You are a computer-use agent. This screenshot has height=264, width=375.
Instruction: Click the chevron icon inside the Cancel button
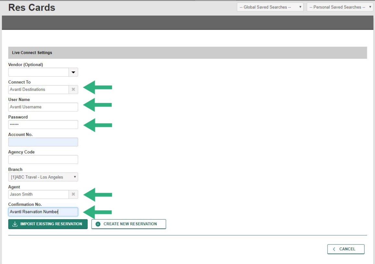point(333,249)
